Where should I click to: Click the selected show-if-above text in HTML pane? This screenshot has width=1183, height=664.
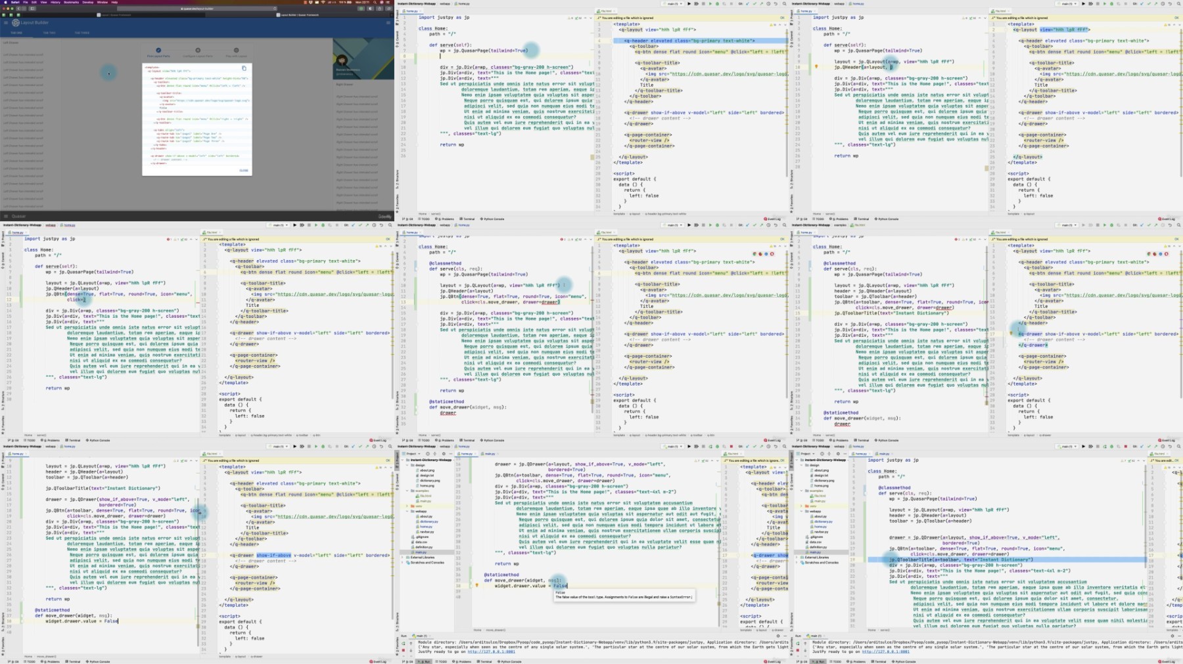click(x=273, y=555)
